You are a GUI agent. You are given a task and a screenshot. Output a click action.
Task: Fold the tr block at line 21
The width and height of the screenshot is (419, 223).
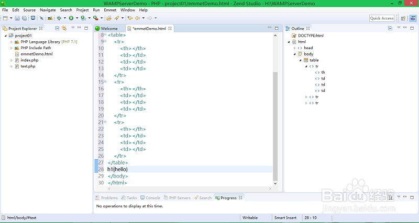[x=105, y=122]
